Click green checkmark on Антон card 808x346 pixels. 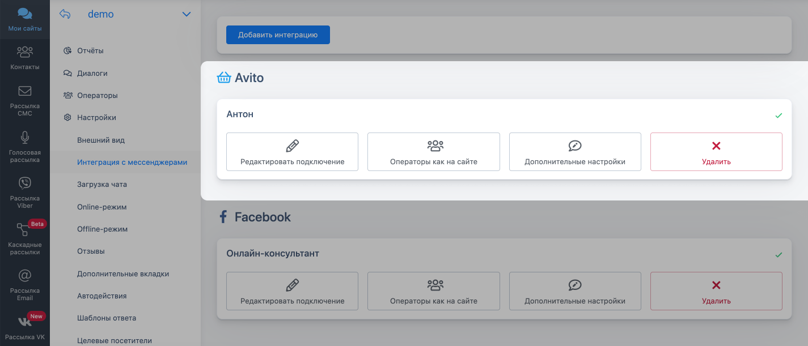[x=779, y=116]
